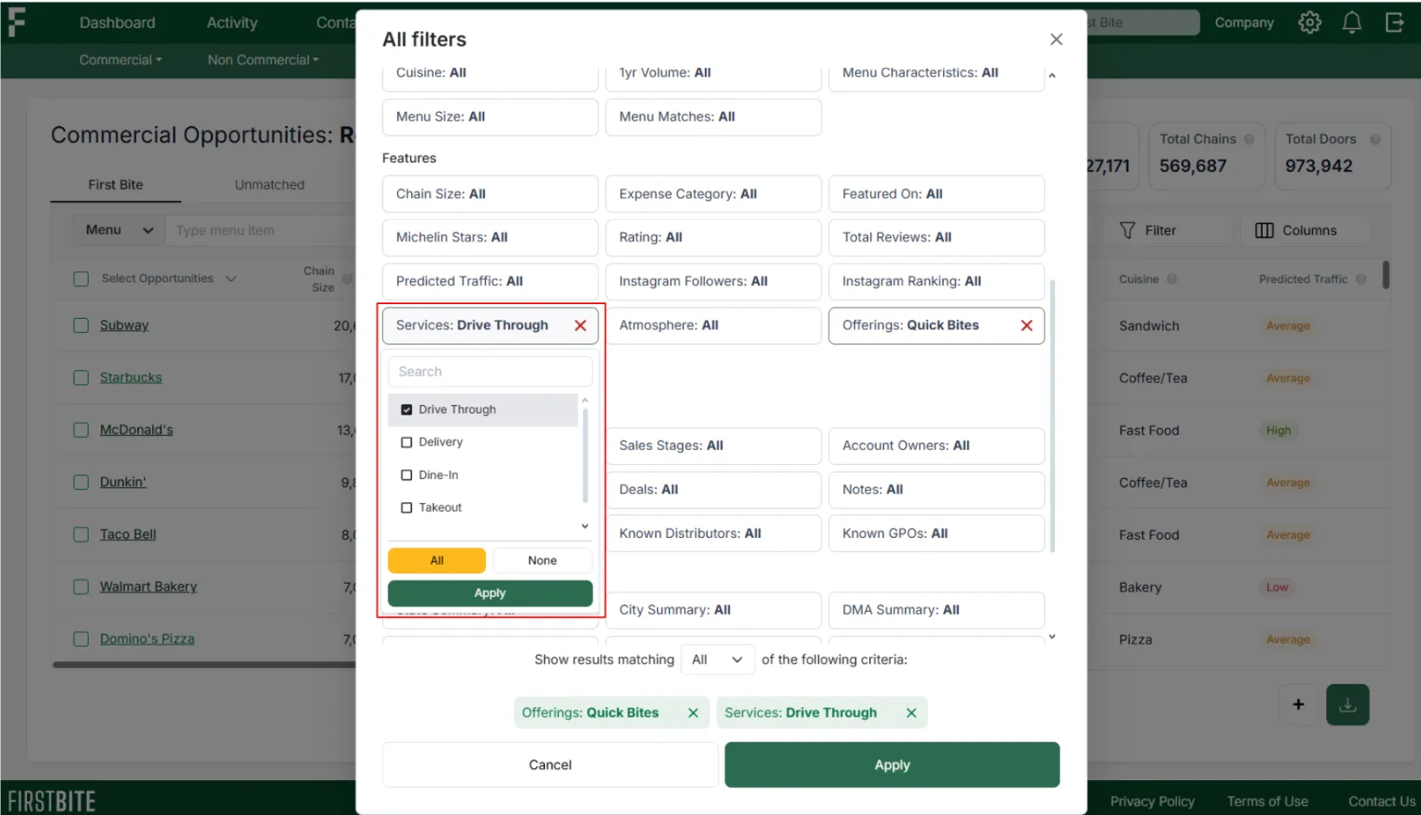This screenshot has width=1421, height=815.
Task: Clear the Offerings: Quick Bites filter
Action: (1026, 325)
